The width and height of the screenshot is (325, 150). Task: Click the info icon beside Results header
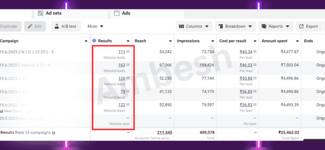(94, 41)
